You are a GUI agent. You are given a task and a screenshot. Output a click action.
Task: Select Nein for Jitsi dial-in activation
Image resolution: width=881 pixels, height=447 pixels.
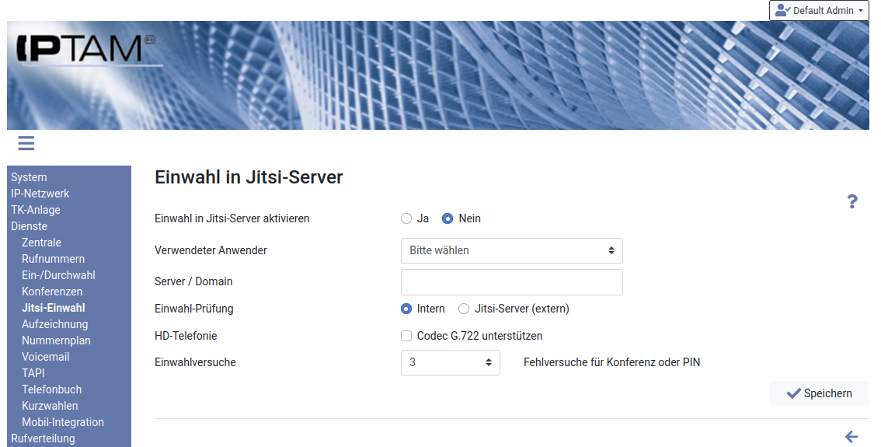pyautogui.click(x=447, y=218)
